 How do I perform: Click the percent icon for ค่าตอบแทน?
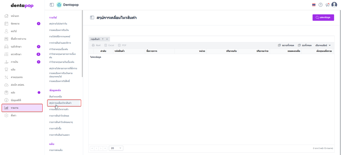[6, 77]
